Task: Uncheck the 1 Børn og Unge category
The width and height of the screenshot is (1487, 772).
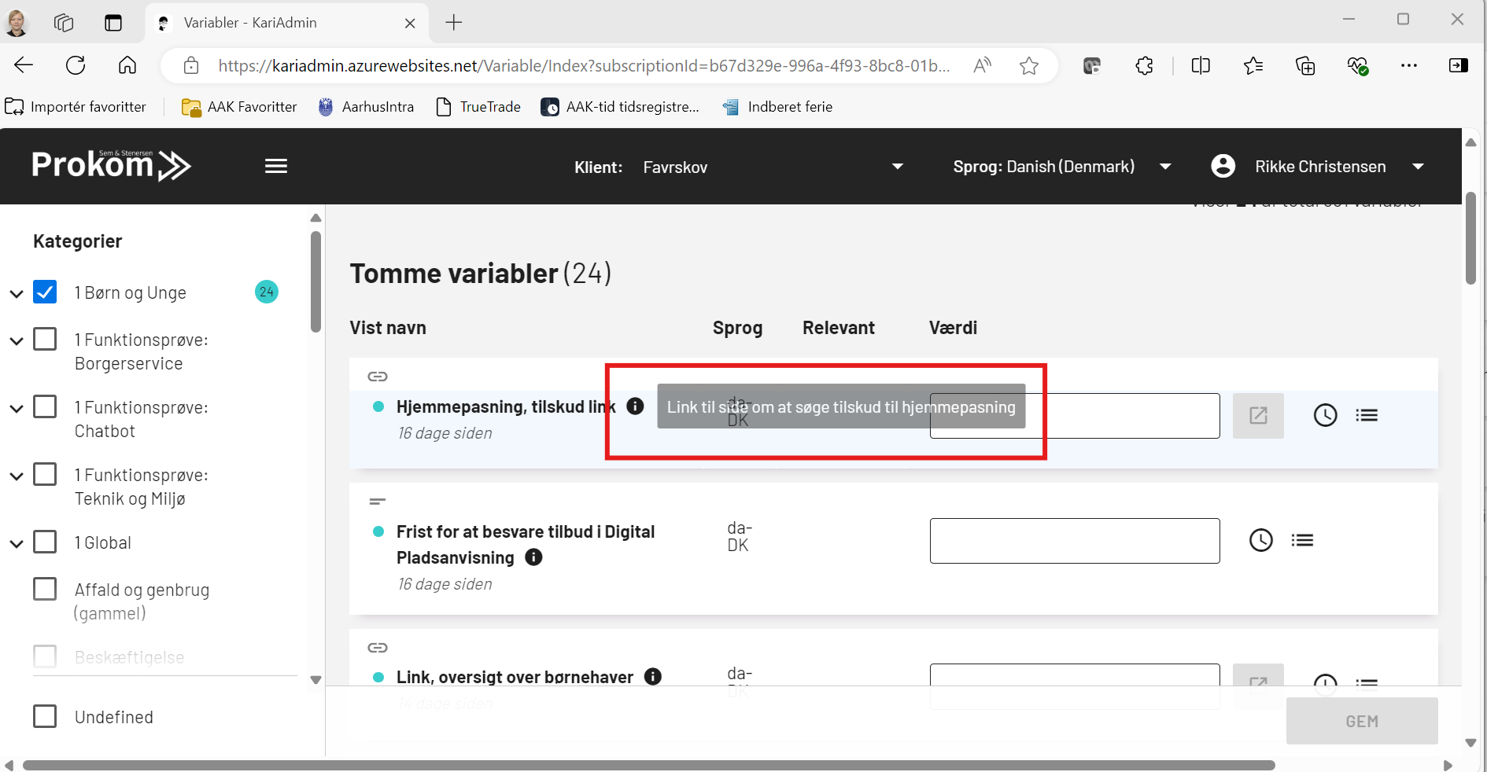Action: (45, 292)
